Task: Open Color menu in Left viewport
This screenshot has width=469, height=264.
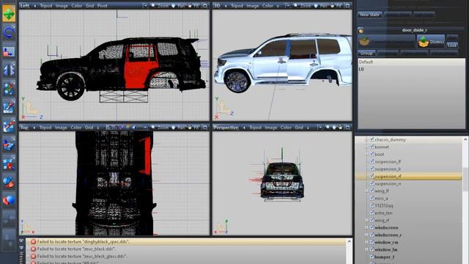Action: coord(76,6)
